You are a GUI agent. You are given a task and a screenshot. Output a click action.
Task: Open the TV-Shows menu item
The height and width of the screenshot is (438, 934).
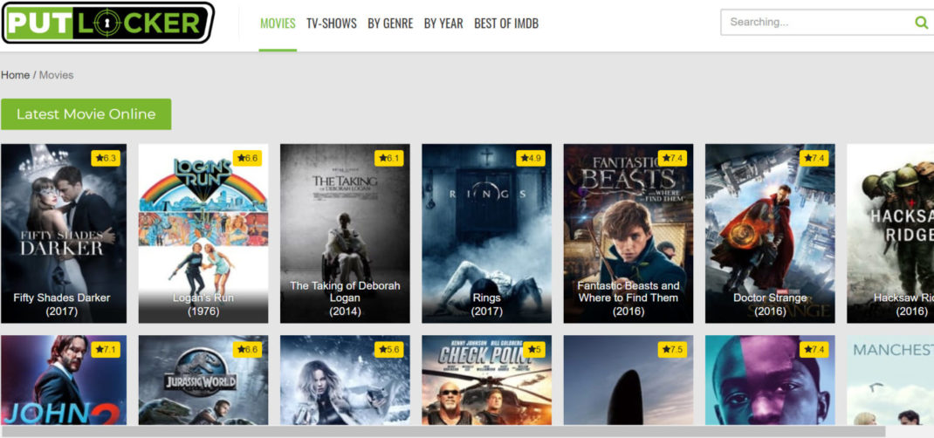(x=332, y=24)
